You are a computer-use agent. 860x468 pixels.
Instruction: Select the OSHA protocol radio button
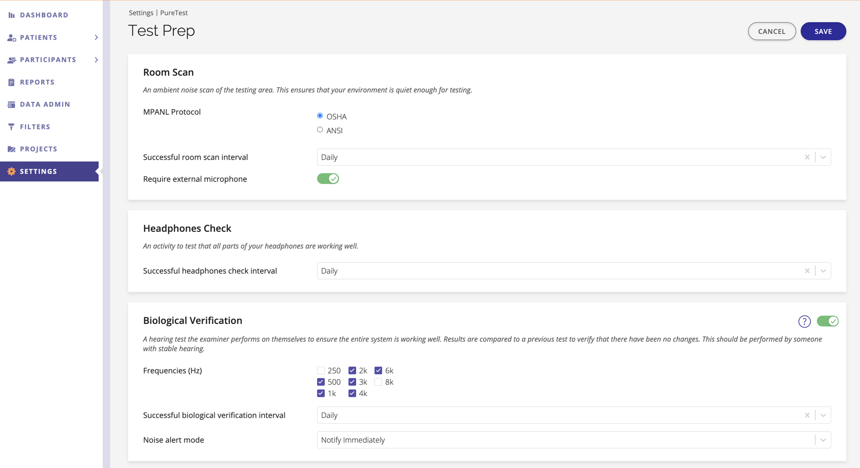pyautogui.click(x=320, y=116)
